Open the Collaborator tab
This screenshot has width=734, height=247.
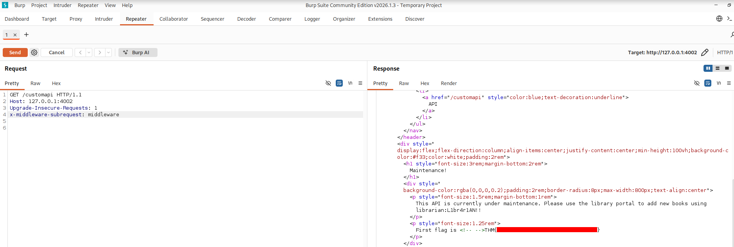pos(174,19)
